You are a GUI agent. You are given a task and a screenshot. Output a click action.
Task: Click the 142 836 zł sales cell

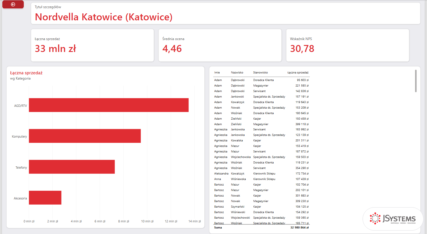(302, 91)
